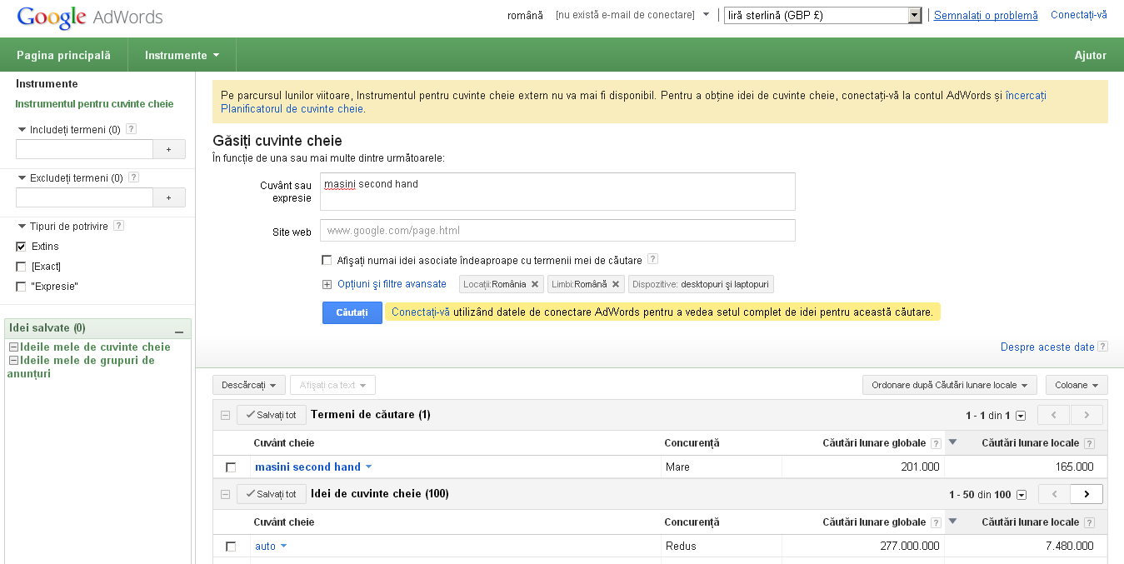Go to next page of keyword ideas
The height and width of the screenshot is (564, 1124).
(x=1087, y=494)
